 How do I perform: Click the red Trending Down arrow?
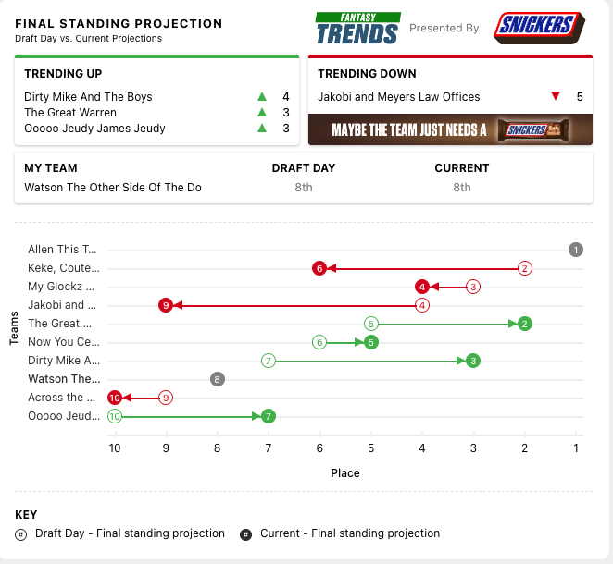tap(556, 96)
